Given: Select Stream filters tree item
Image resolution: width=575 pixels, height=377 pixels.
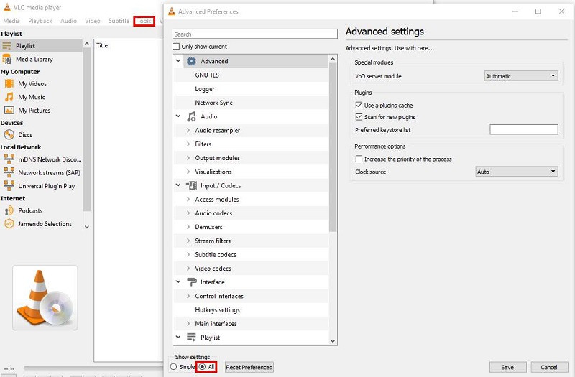Looking at the screenshot, I should click(213, 241).
